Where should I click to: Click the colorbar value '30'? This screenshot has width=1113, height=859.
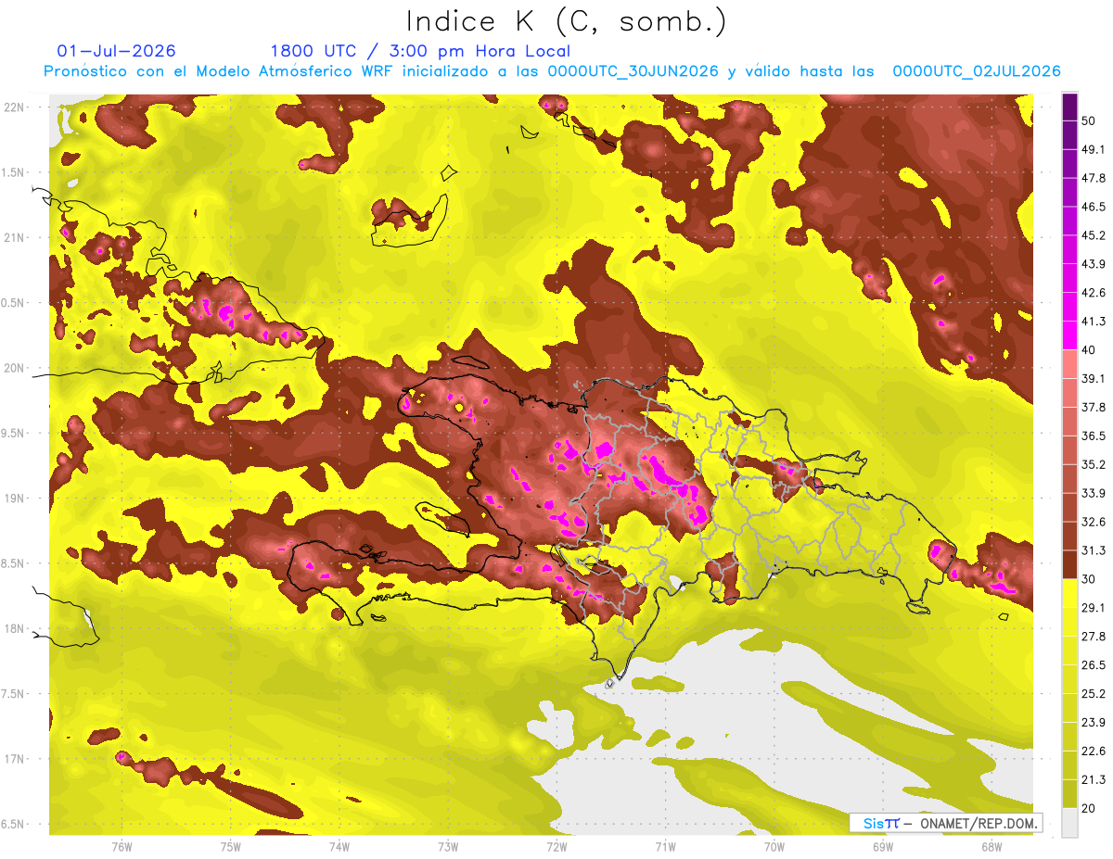click(x=1089, y=579)
